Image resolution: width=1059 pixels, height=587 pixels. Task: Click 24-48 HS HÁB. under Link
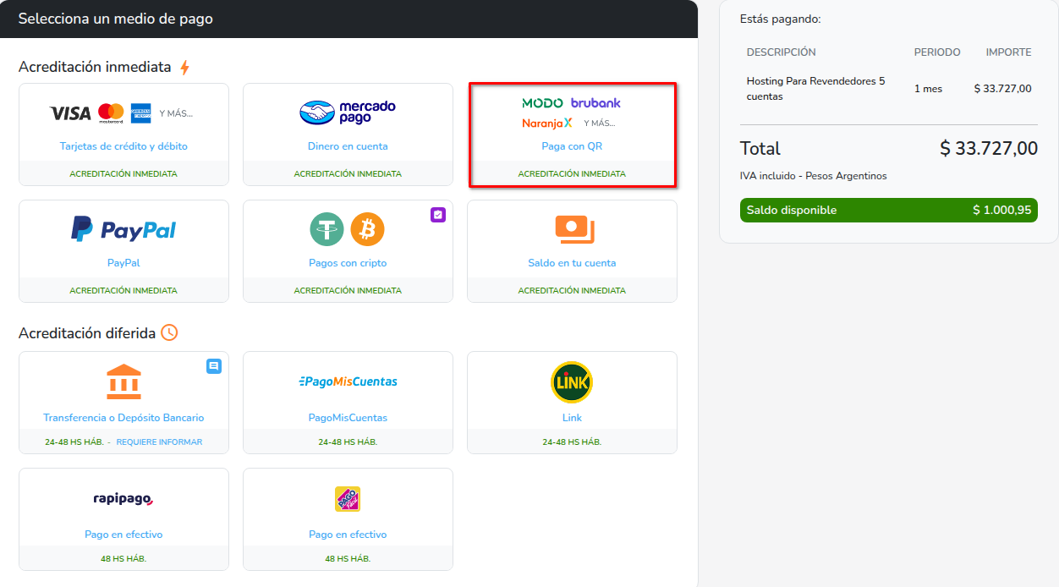tap(572, 442)
